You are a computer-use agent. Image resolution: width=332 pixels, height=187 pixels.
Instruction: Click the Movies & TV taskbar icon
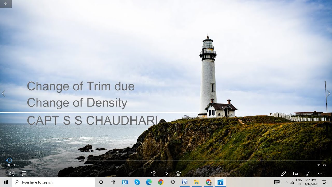tap(220, 182)
